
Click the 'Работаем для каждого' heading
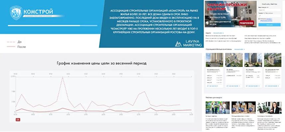click(214, 98)
